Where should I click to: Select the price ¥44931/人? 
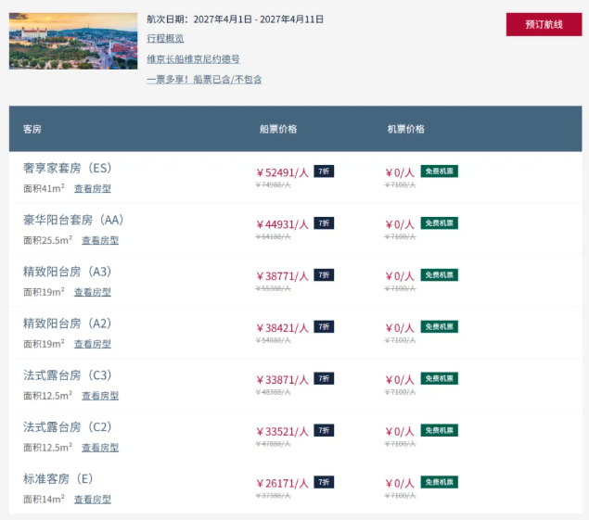pyautogui.click(x=282, y=224)
